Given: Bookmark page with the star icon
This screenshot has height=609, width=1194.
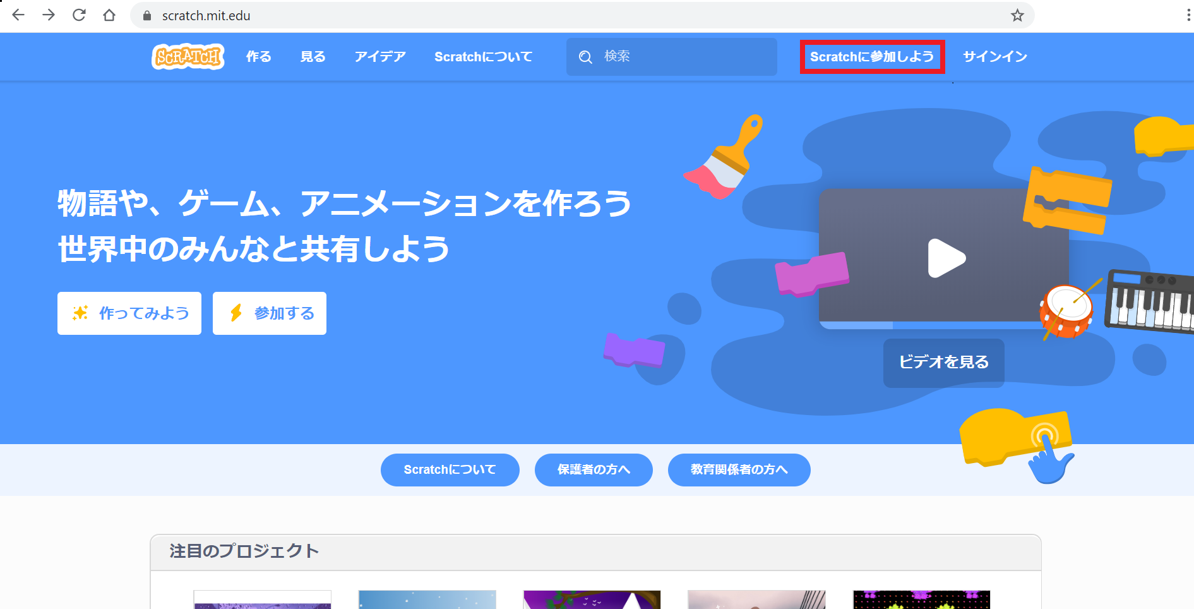Looking at the screenshot, I should tap(1017, 15).
